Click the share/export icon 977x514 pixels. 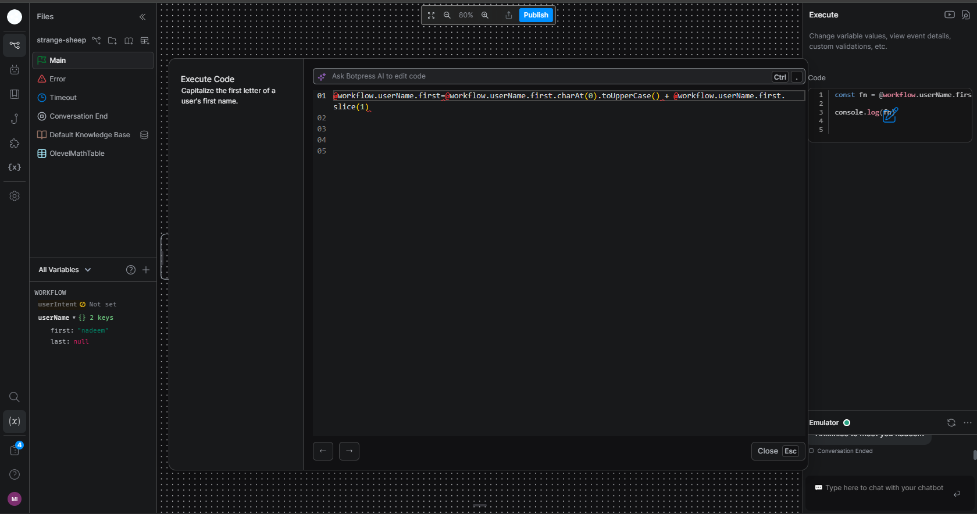click(x=509, y=15)
